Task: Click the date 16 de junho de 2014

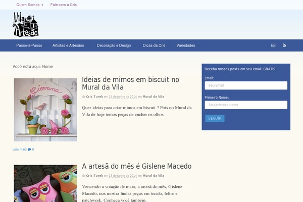Action: (x=123, y=96)
